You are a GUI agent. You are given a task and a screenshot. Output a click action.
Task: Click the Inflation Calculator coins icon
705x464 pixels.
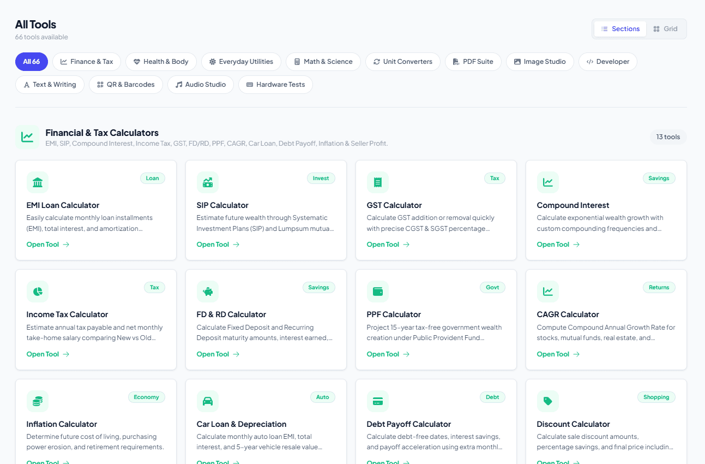point(38,401)
